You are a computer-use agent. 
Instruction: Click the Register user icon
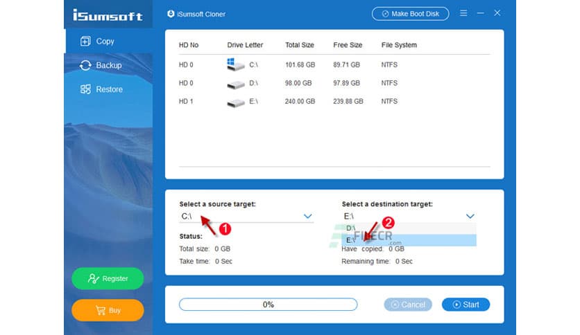93,278
